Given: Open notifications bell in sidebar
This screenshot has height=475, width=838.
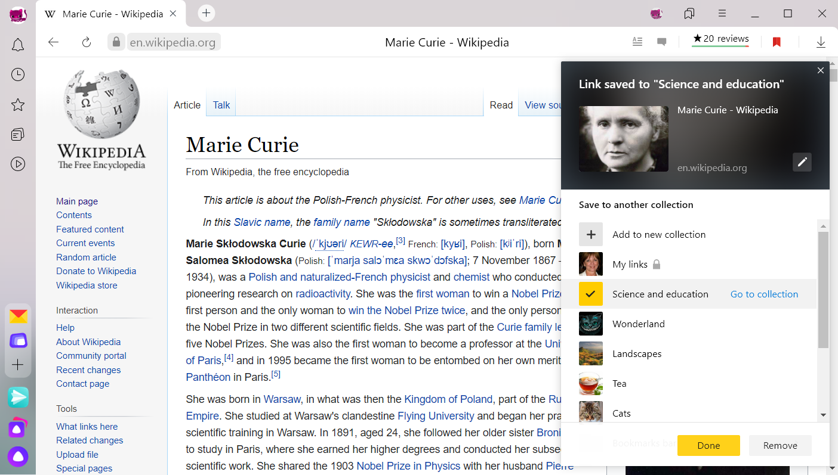Looking at the screenshot, I should pyautogui.click(x=18, y=45).
